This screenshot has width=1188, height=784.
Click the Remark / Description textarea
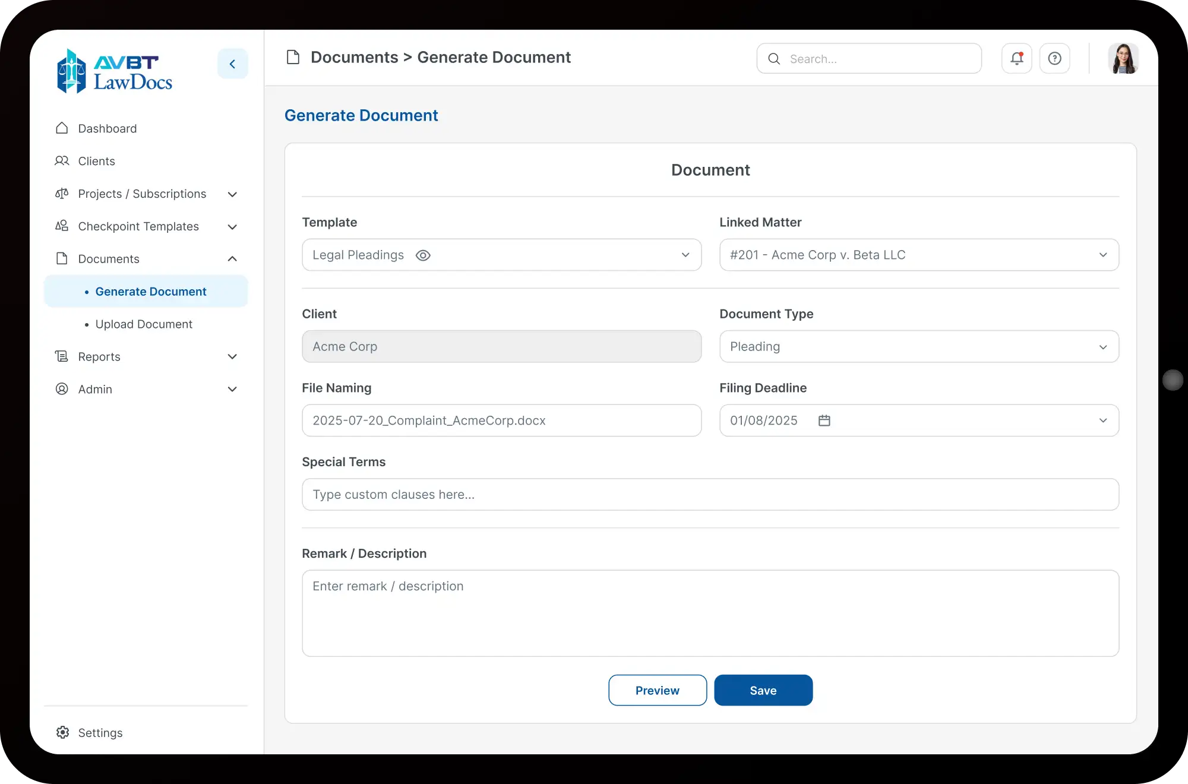click(710, 614)
